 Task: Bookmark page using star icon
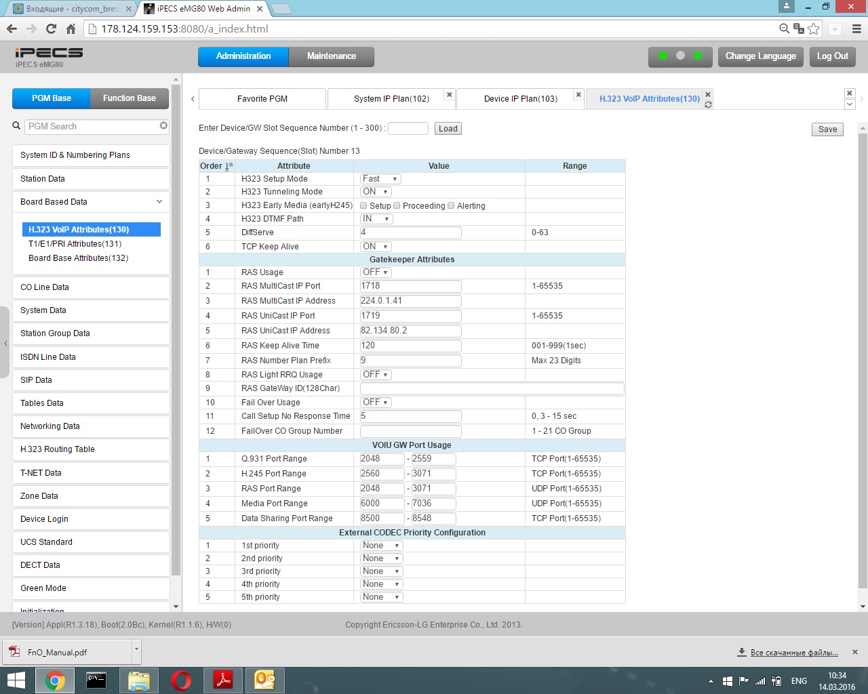point(814,28)
